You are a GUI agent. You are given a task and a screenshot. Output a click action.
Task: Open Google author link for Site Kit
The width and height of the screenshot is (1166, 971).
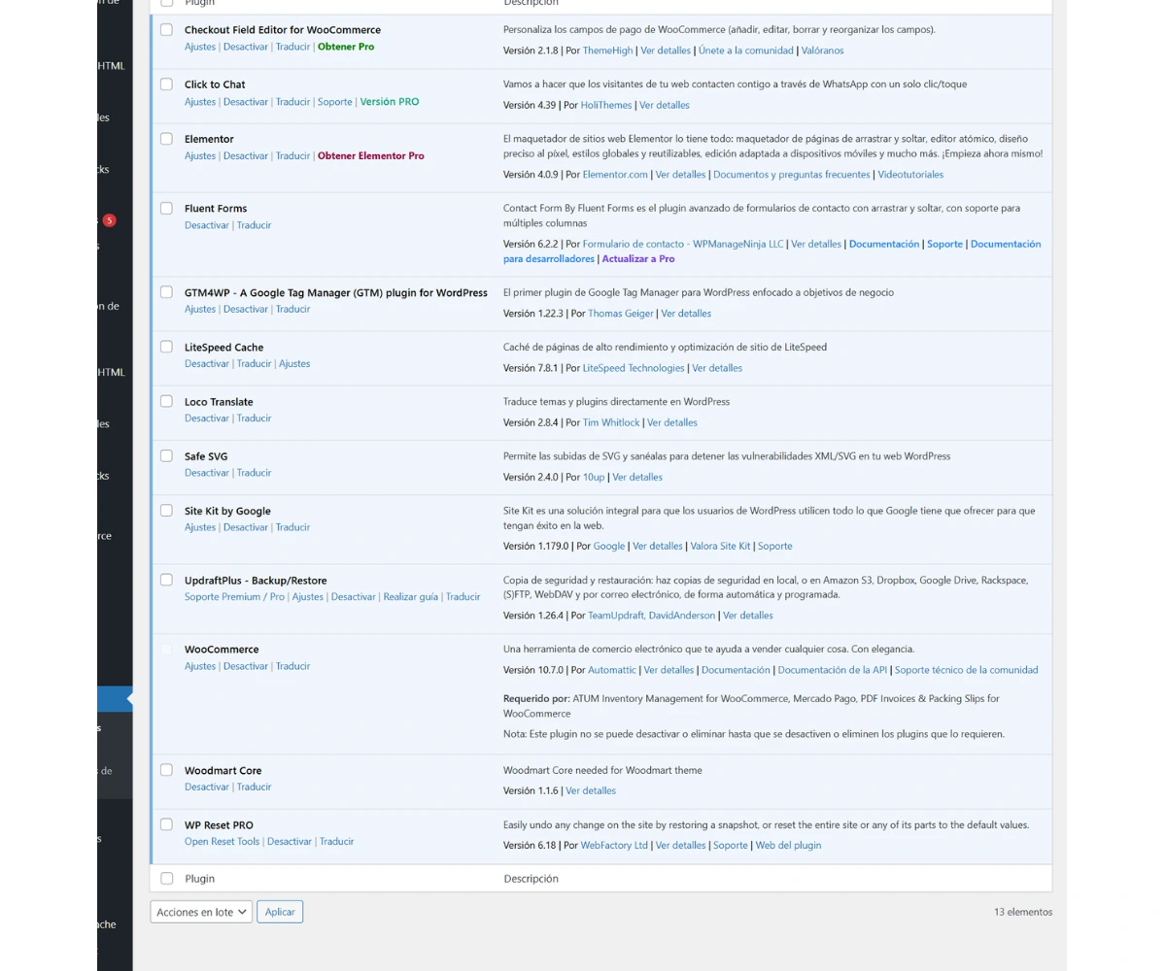pyautogui.click(x=609, y=547)
